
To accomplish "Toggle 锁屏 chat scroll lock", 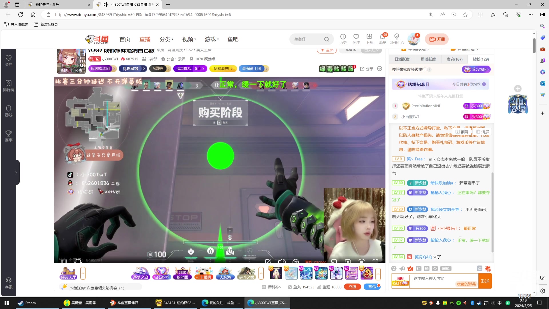I will 462,132.
